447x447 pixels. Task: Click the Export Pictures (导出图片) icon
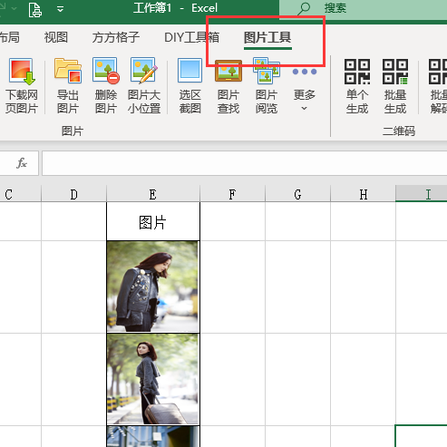[x=68, y=86]
